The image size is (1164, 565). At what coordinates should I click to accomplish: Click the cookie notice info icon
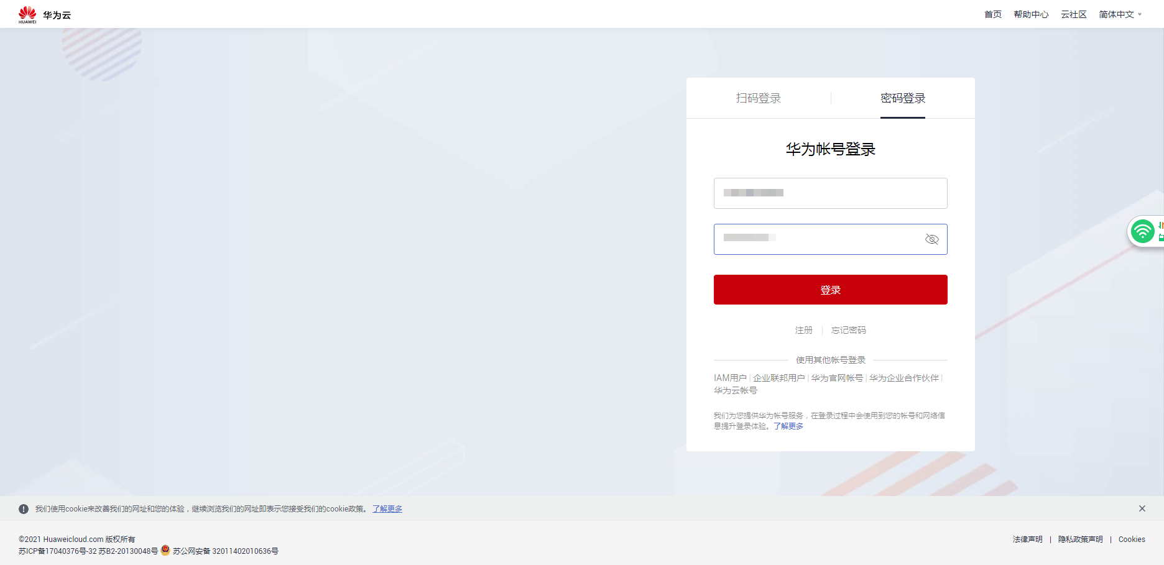(24, 509)
